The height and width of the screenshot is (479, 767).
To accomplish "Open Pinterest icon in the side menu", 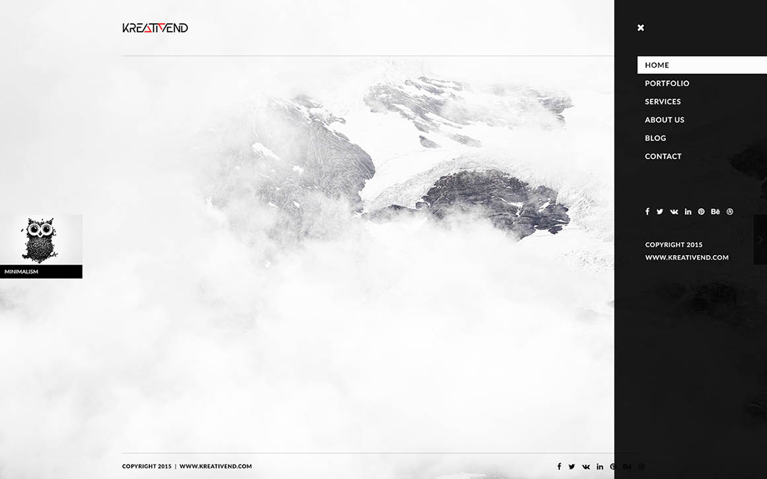I will pos(702,211).
